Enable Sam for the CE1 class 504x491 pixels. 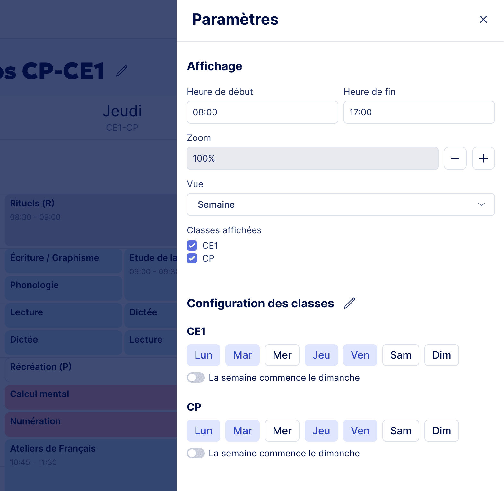(x=400, y=355)
